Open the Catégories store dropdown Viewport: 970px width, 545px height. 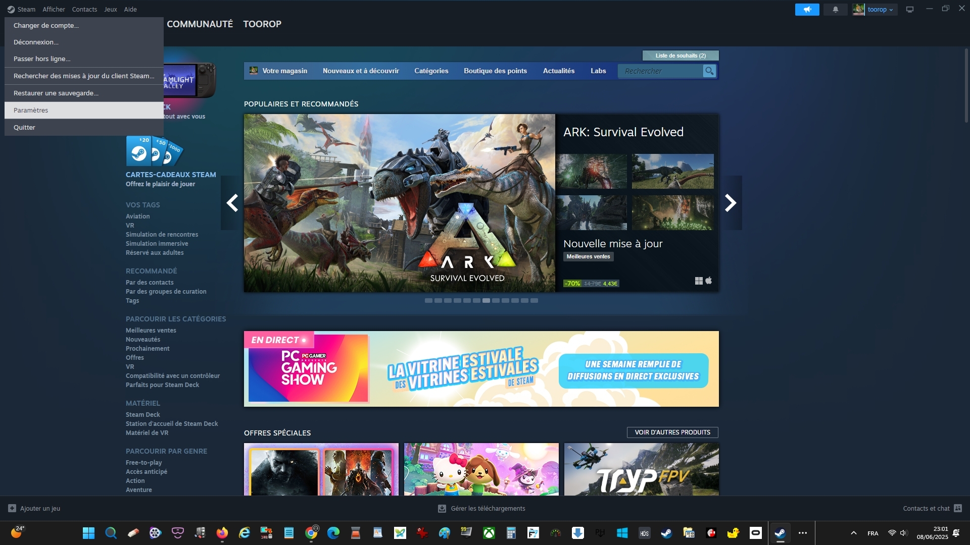[431, 71]
